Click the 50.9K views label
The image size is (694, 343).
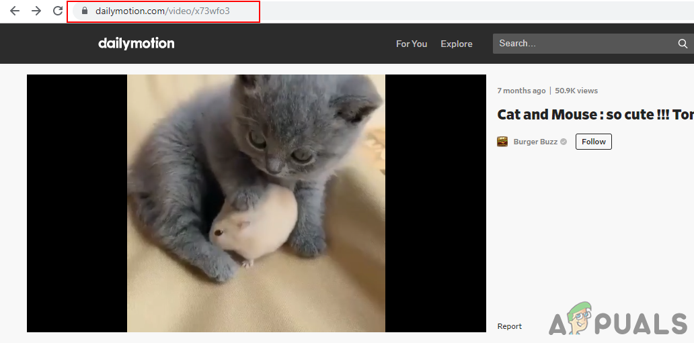(576, 91)
